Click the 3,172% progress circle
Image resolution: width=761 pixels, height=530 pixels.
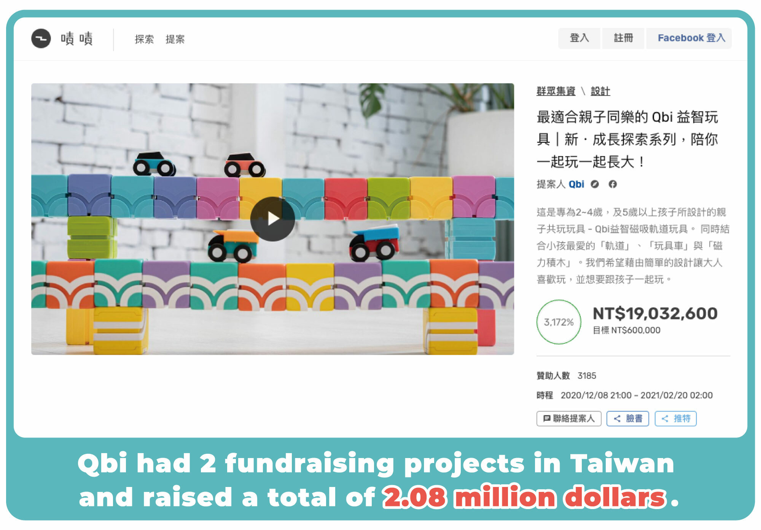point(559,322)
